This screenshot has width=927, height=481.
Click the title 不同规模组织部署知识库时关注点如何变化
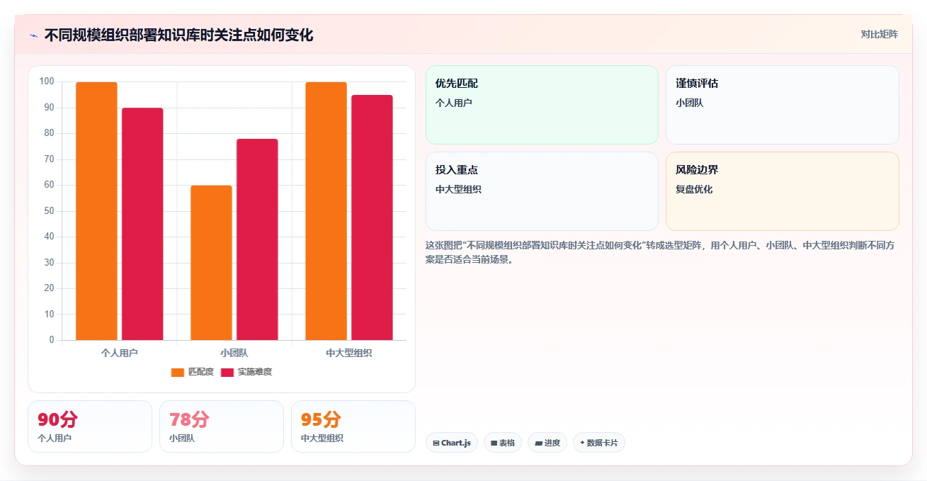(178, 35)
